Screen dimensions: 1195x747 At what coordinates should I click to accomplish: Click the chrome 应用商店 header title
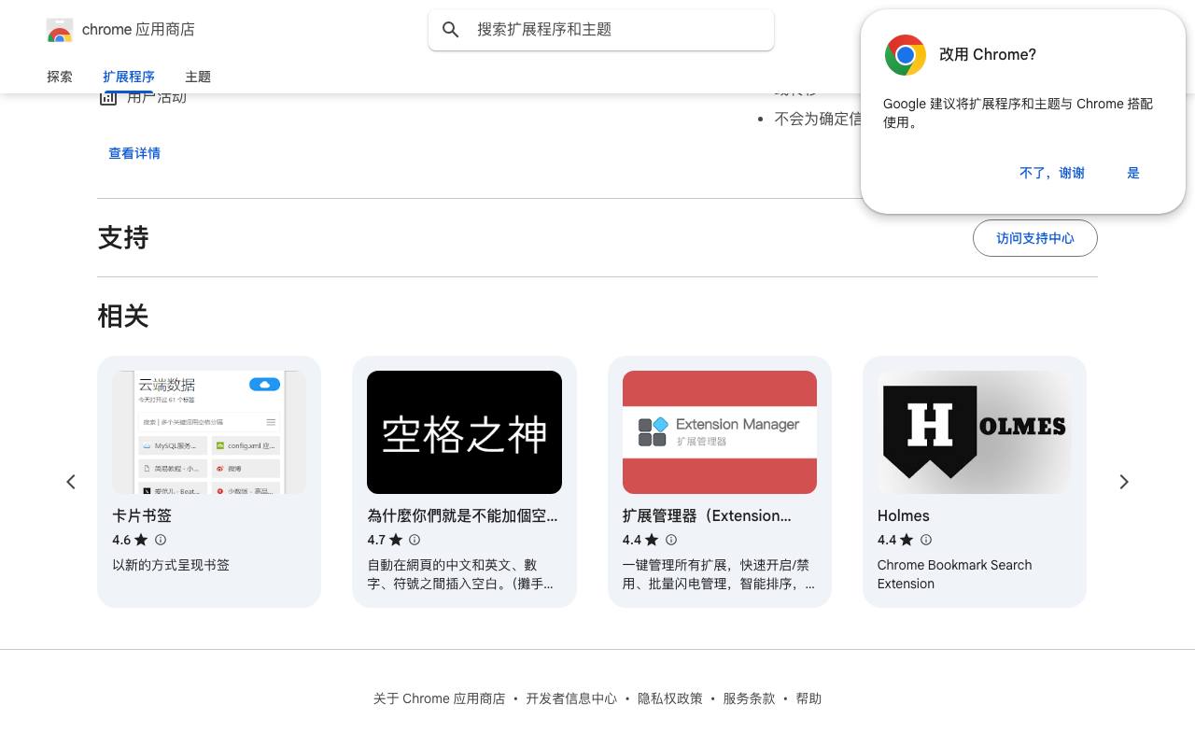click(x=138, y=30)
